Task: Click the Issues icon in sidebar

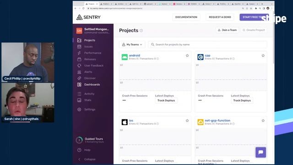Action: (x=79, y=47)
